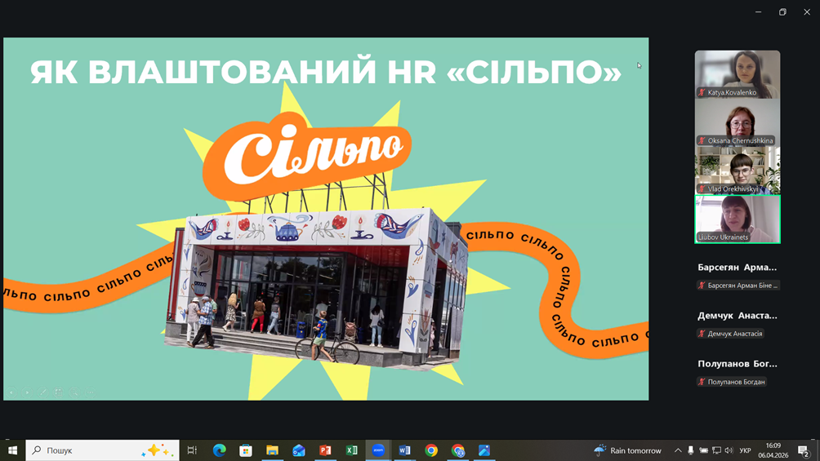Open File Explorer from the taskbar
820x461 pixels.
pos(272,450)
